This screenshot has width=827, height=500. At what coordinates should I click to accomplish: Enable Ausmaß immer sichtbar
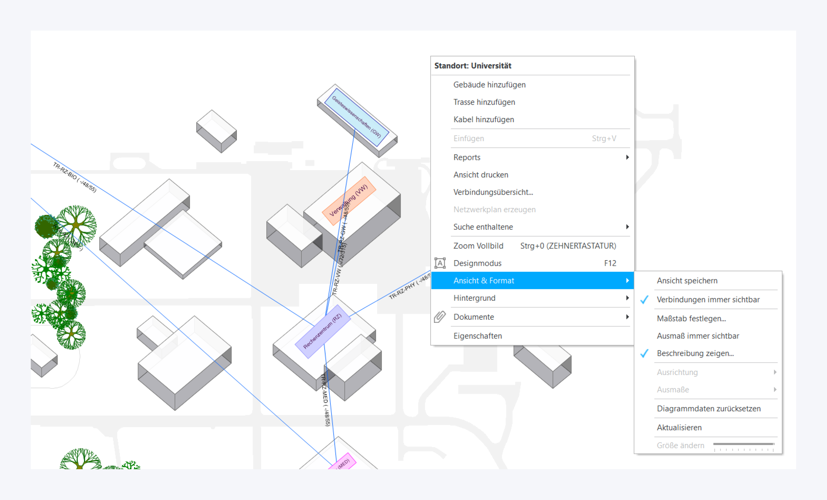pyautogui.click(x=698, y=336)
